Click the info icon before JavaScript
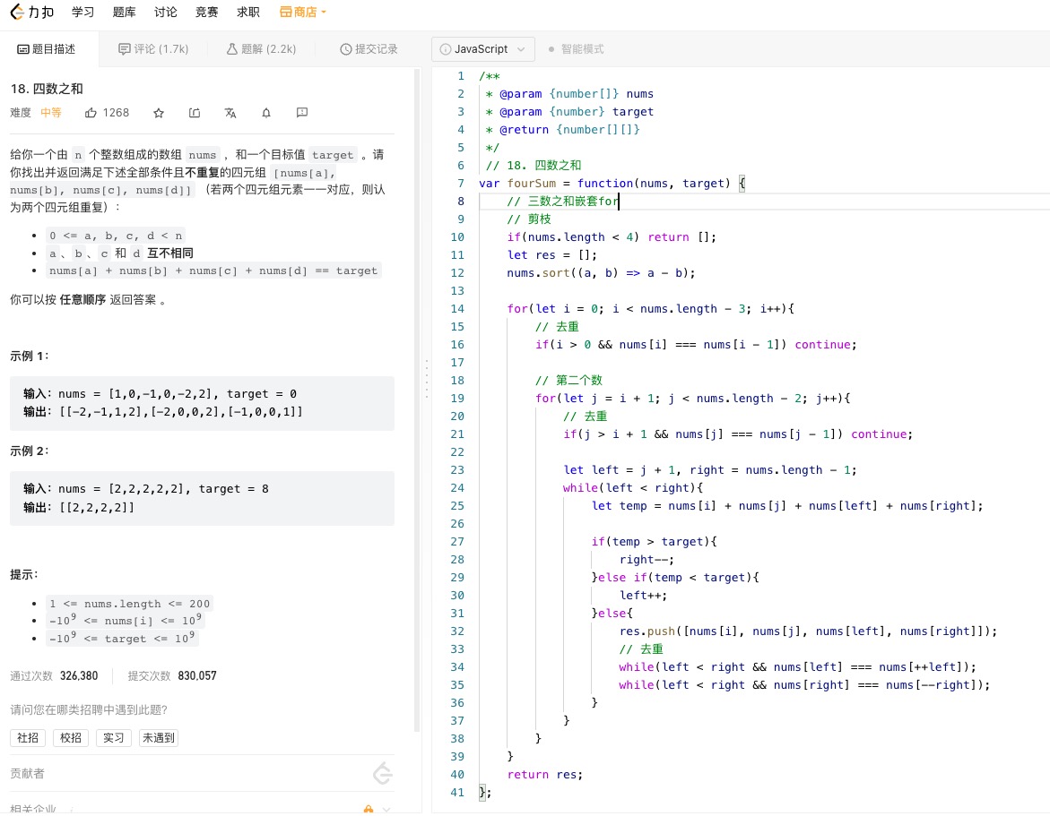This screenshot has height=816, width=1050. pos(446,49)
